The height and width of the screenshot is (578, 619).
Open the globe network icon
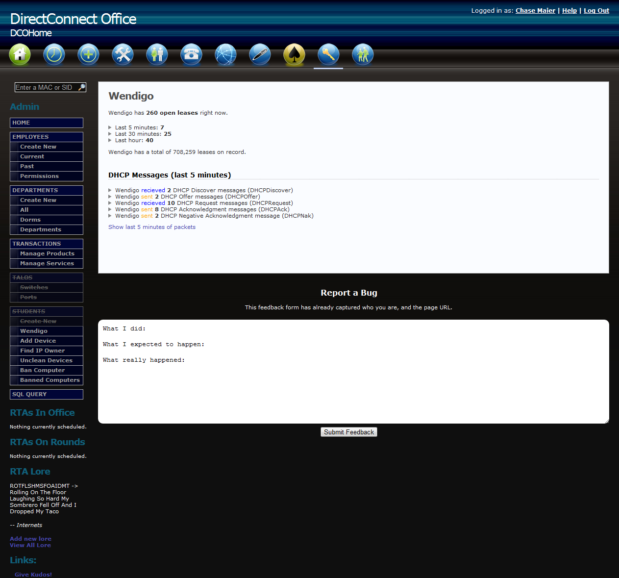pyautogui.click(x=225, y=54)
